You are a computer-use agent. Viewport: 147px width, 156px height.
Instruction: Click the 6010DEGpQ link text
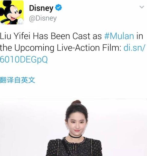[24, 59]
